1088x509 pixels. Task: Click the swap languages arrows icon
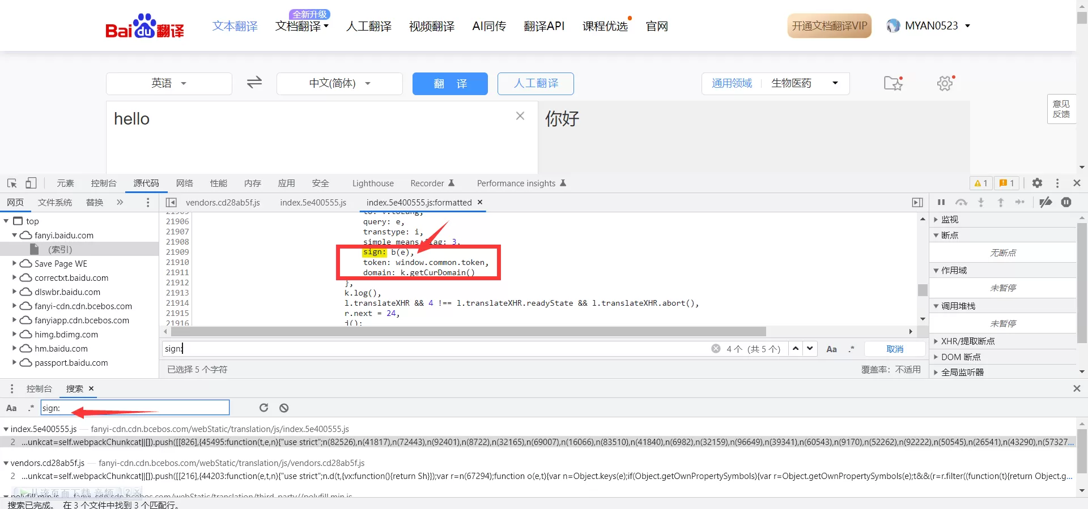pos(254,83)
